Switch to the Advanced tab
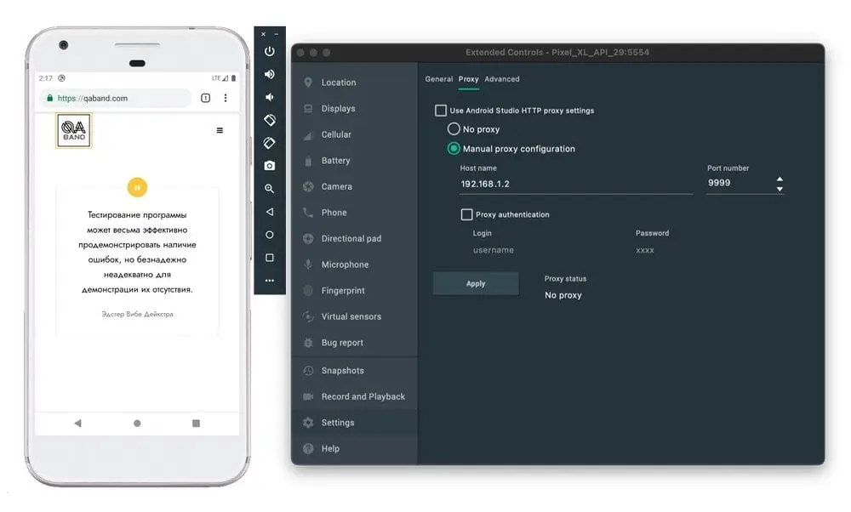 pos(502,79)
